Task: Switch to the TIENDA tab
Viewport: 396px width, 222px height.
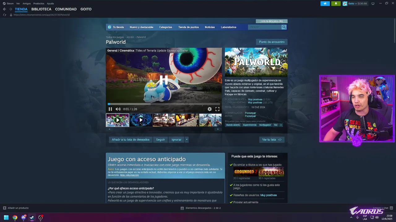Action: (21, 9)
